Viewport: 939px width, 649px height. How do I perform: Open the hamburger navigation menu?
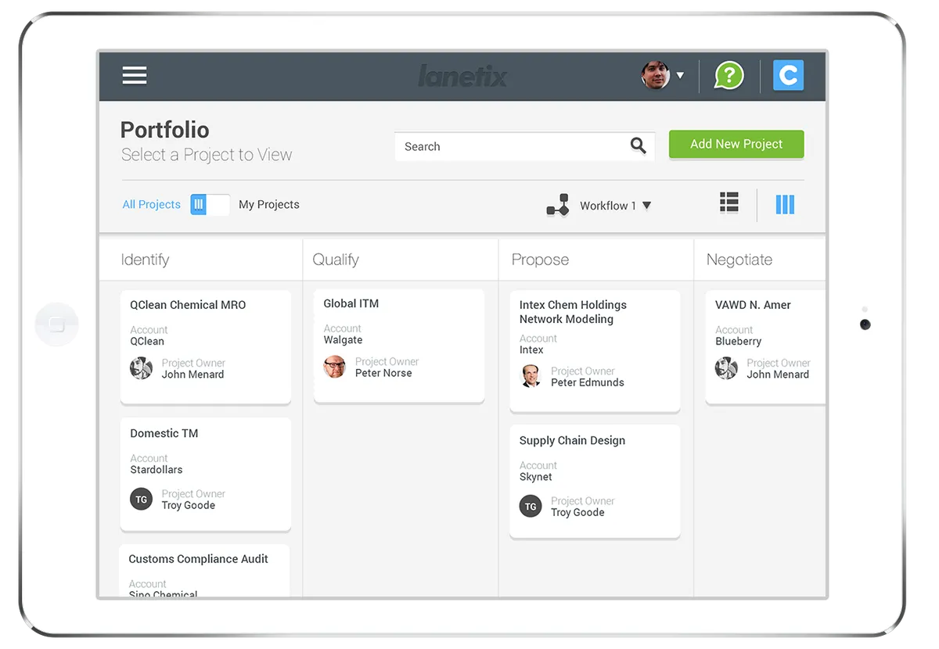tap(135, 75)
